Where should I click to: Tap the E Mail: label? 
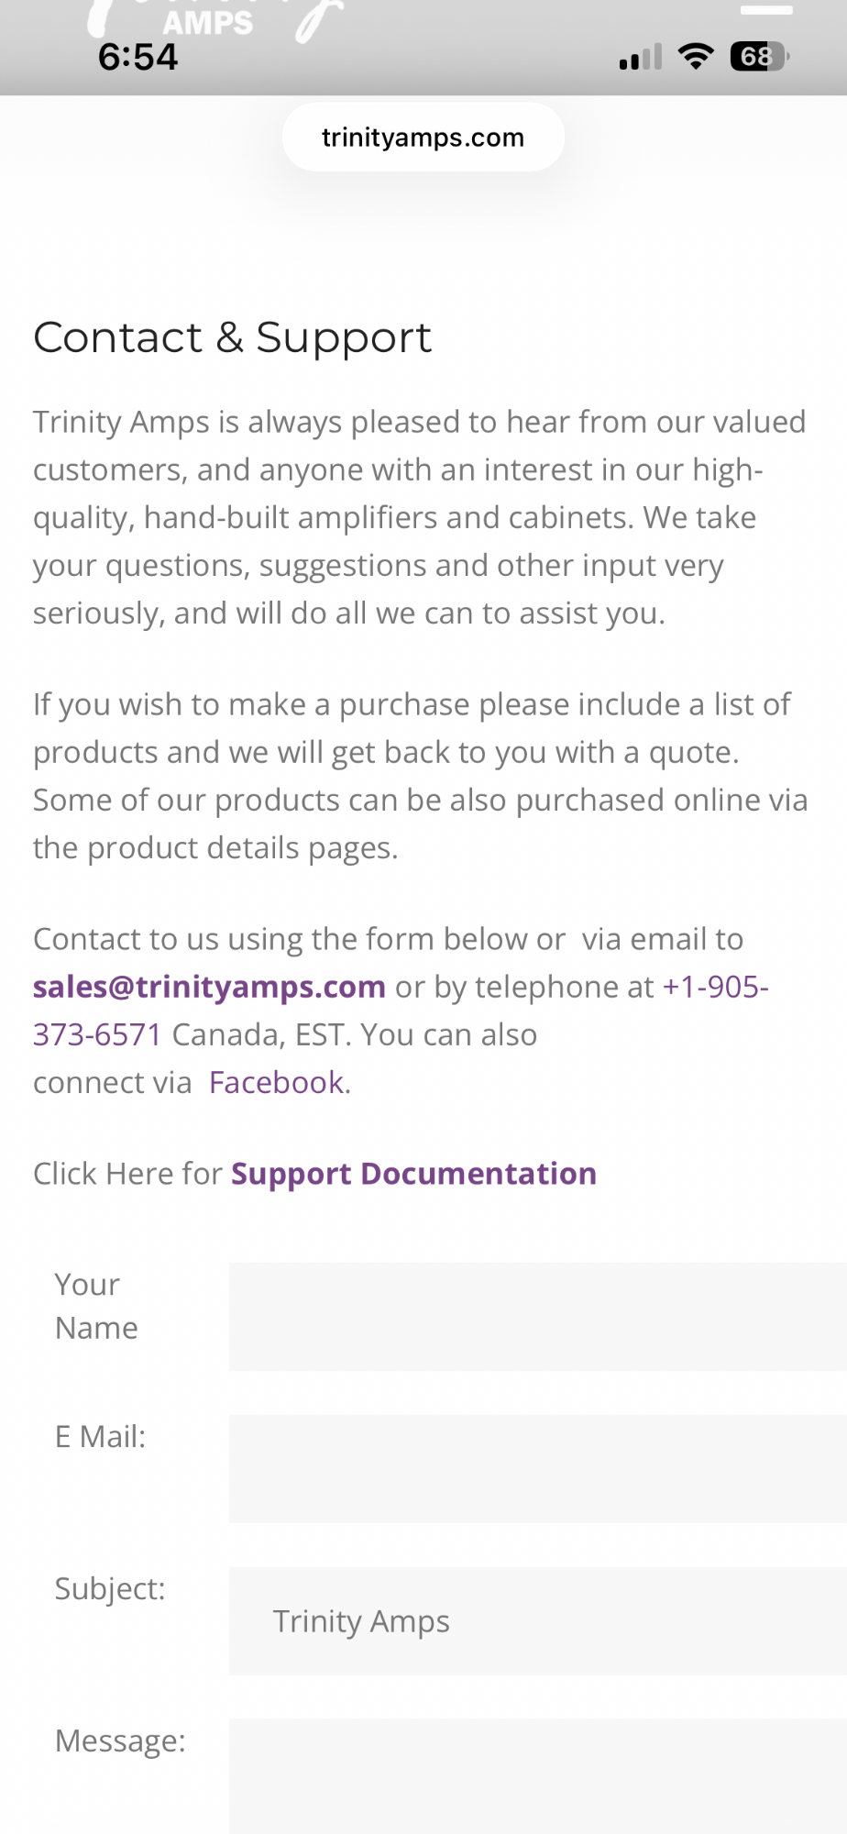[x=100, y=1437]
